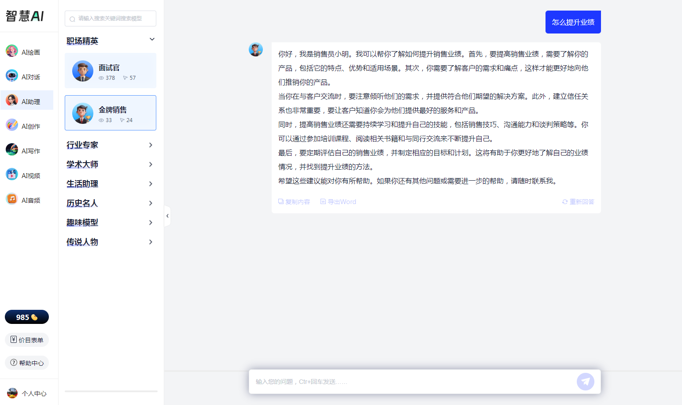
Task: Expand the 行业专家 category
Action: tap(110, 145)
